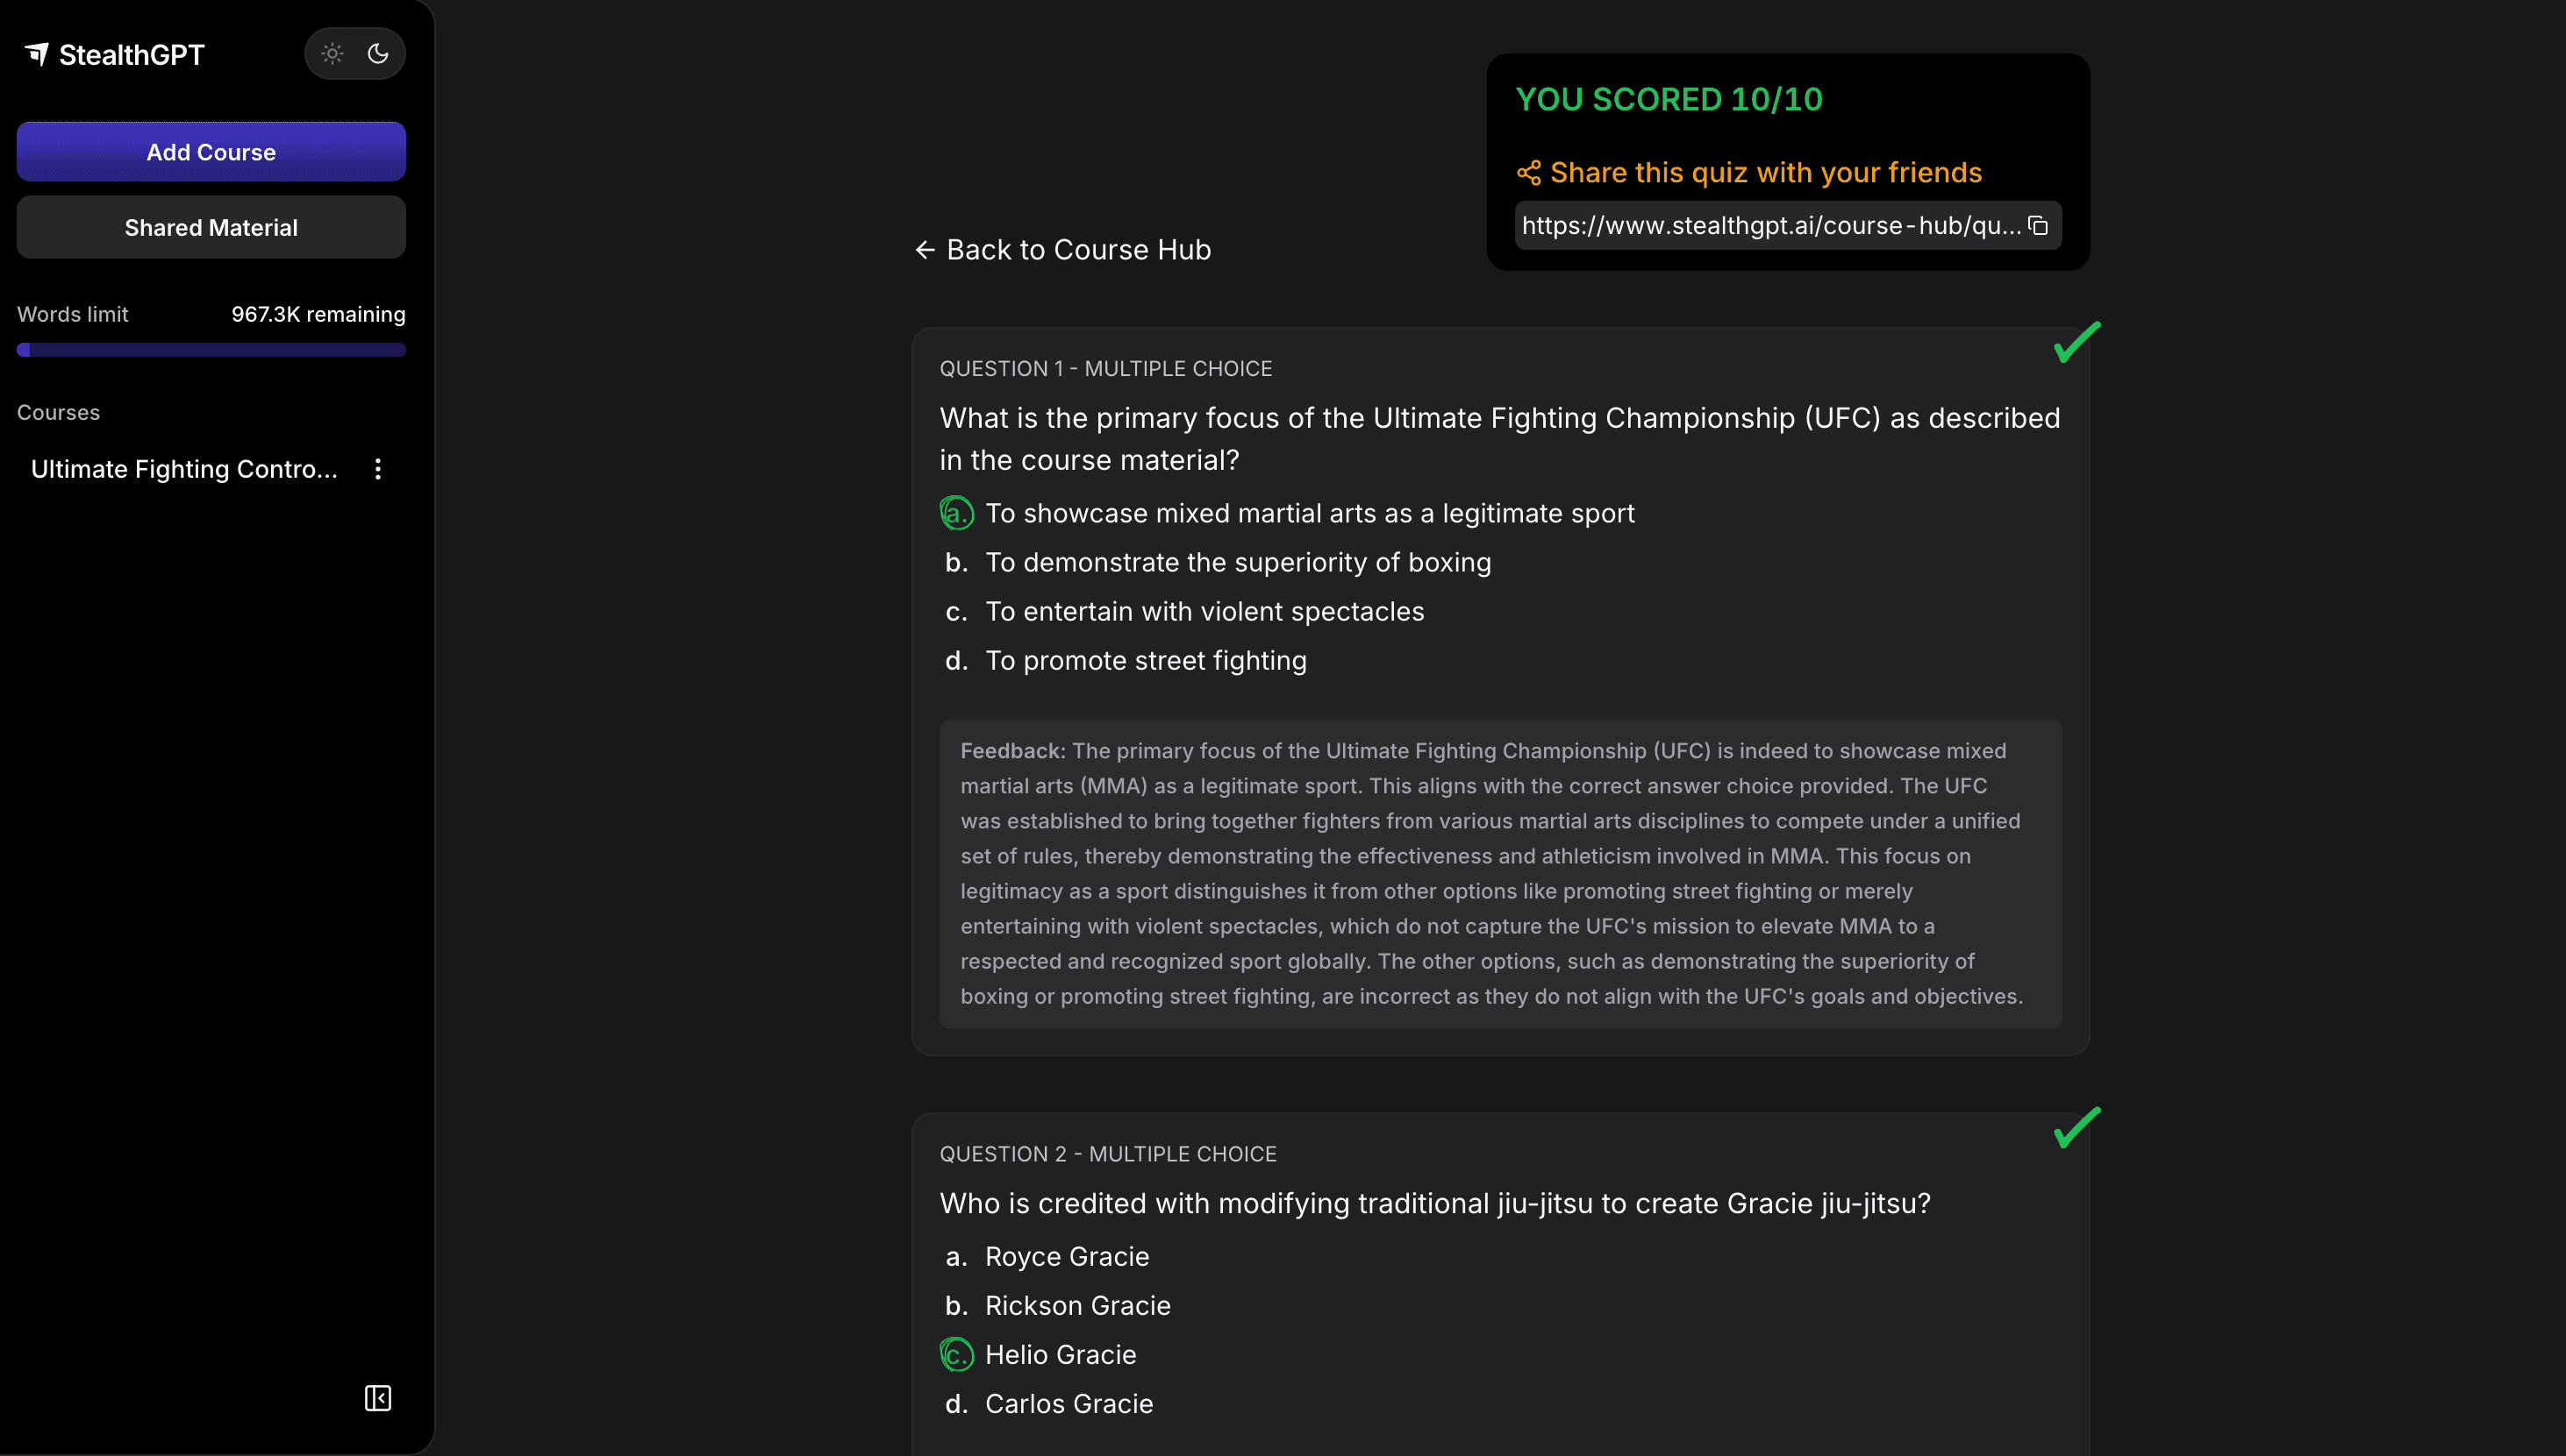Click the Add Course button
This screenshot has height=1456, width=2566.
[211, 152]
